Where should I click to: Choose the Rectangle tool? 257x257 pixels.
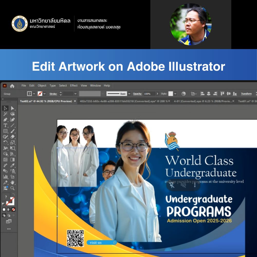tap(5, 131)
